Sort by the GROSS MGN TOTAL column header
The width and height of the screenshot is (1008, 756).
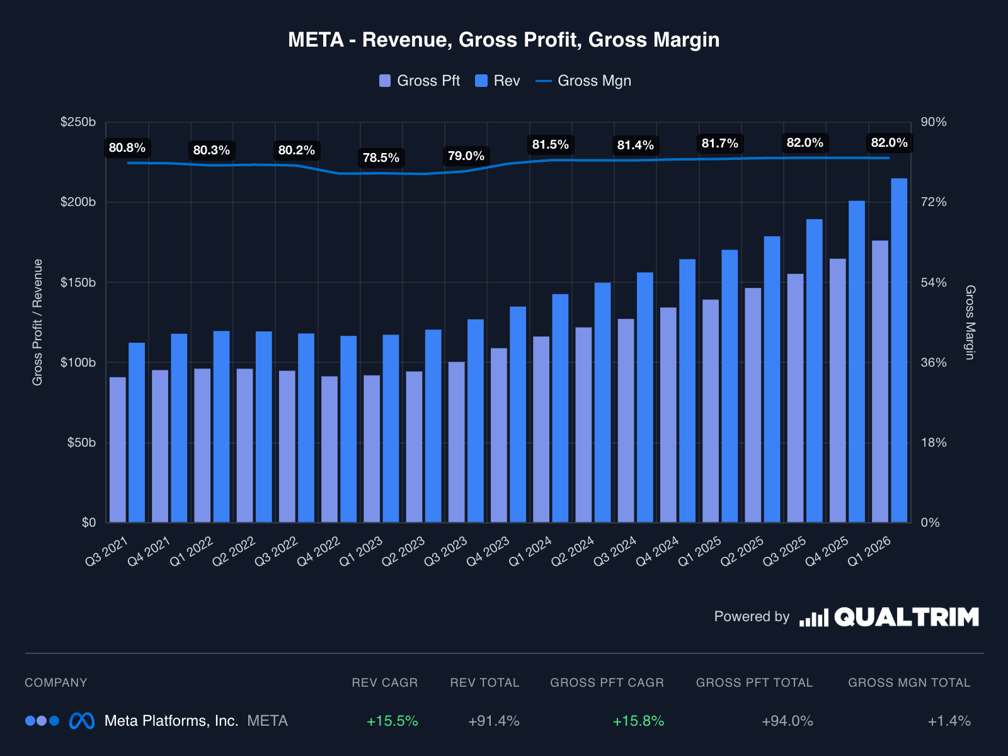click(x=909, y=683)
